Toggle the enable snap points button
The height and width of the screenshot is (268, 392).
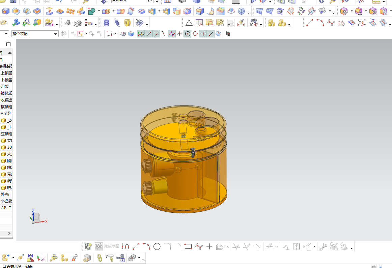(141, 34)
